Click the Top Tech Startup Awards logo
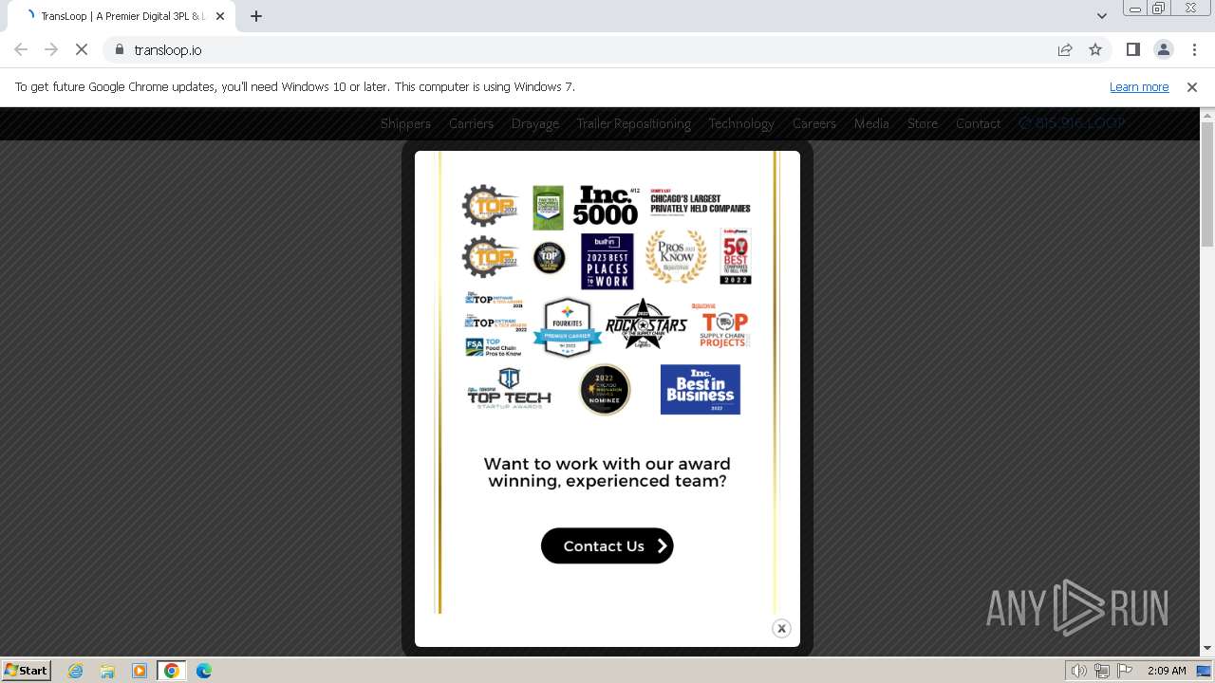The image size is (1215, 683). (510, 388)
